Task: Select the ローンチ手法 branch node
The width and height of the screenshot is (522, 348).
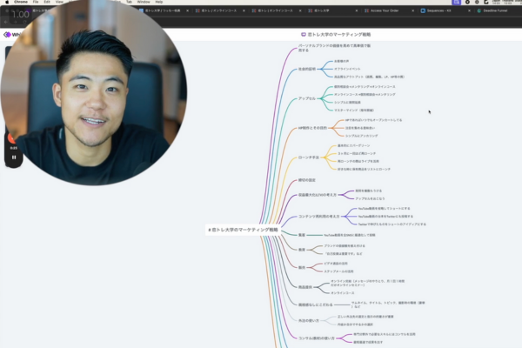Action: [309, 157]
